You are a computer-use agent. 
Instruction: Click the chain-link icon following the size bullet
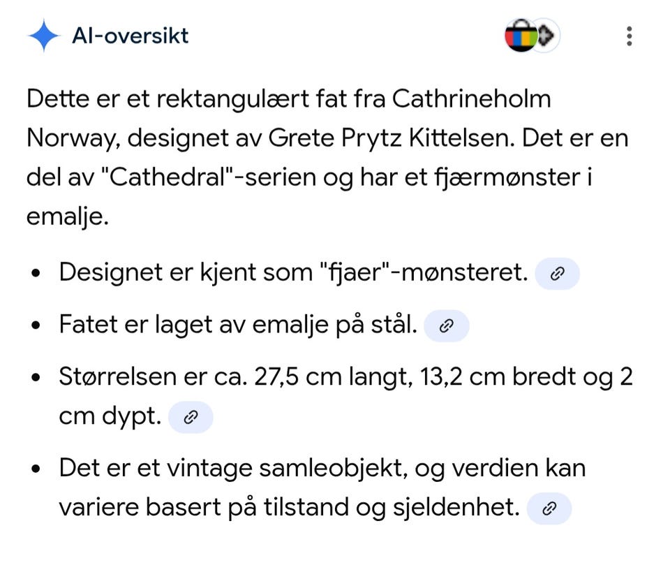[191, 418]
